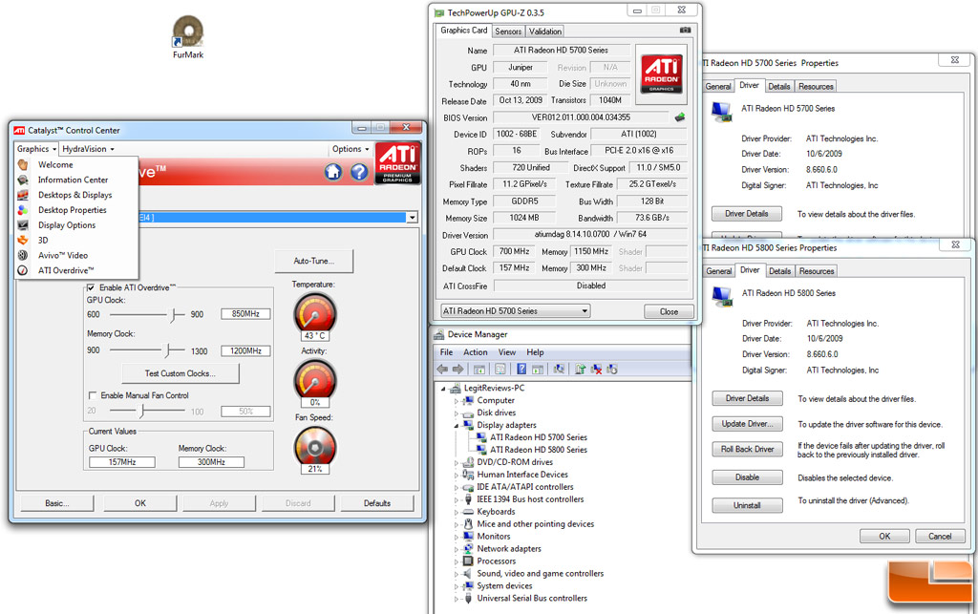Screen dimensions: 978x614
Task: Click the Information Center menu icon
Action: pyautogui.click(x=23, y=180)
